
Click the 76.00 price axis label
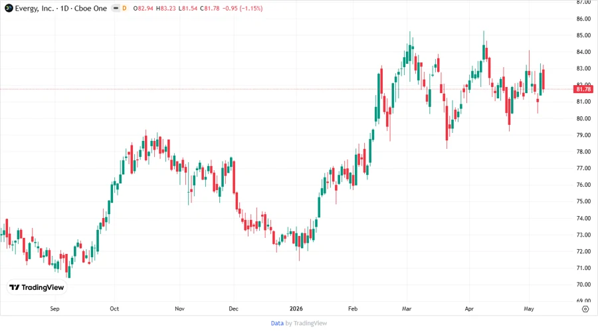coord(583,185)
